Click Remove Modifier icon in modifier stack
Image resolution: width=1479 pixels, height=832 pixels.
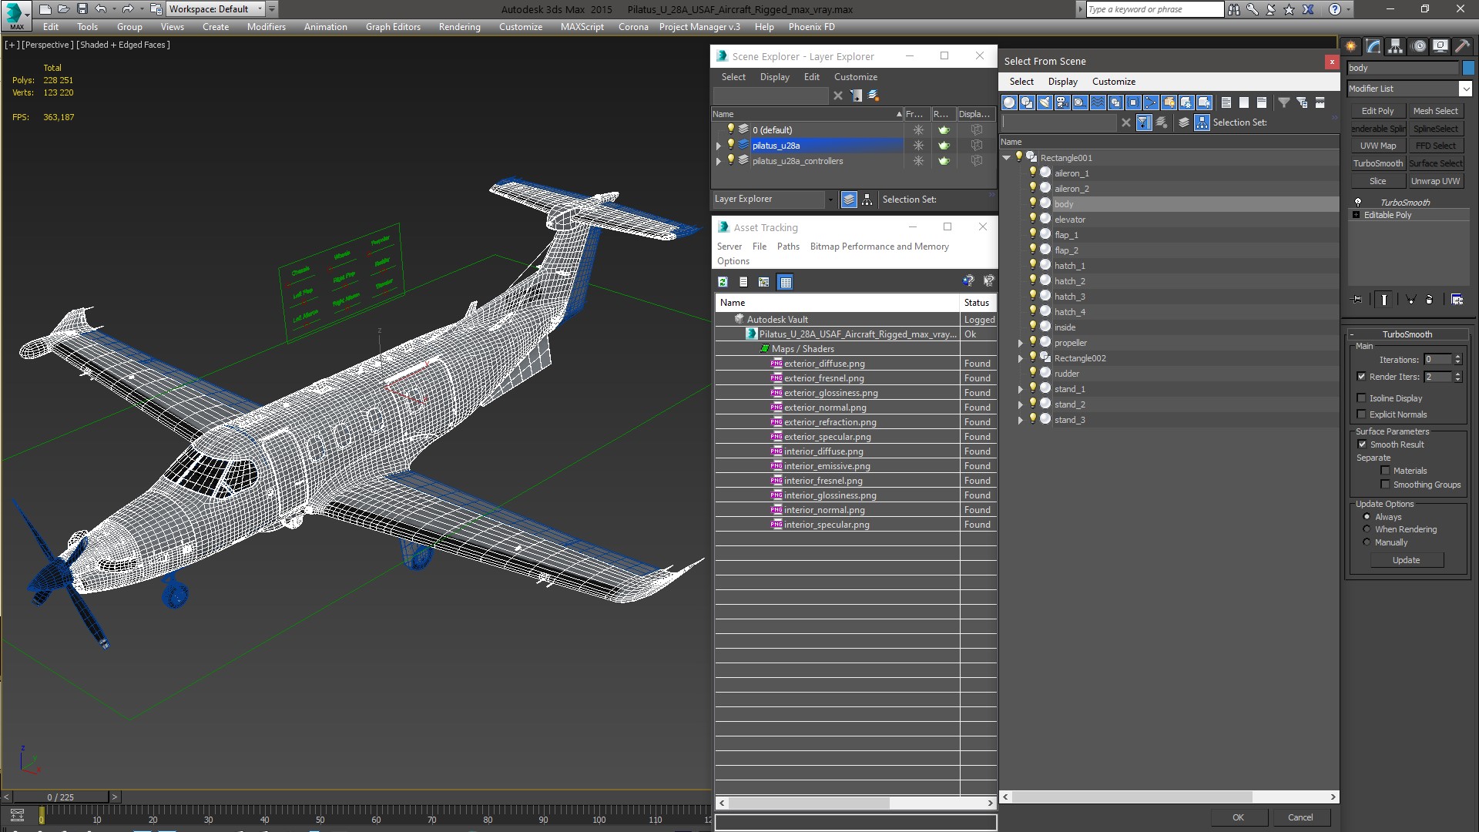1430,300
